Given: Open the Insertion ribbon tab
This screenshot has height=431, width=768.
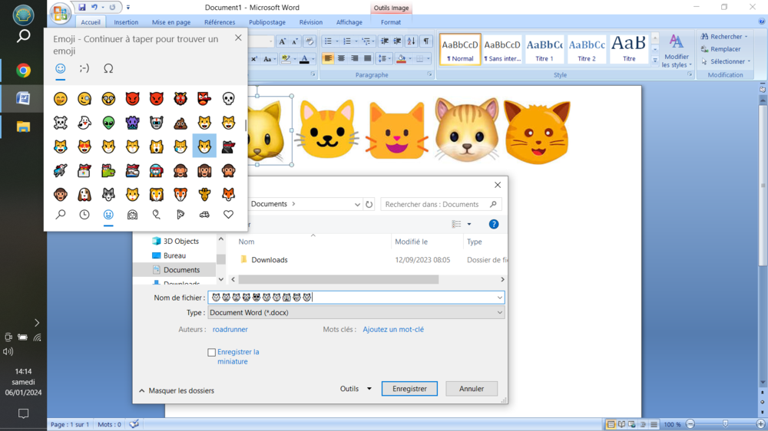Looking at the screenshot, I should click(126, 22).
